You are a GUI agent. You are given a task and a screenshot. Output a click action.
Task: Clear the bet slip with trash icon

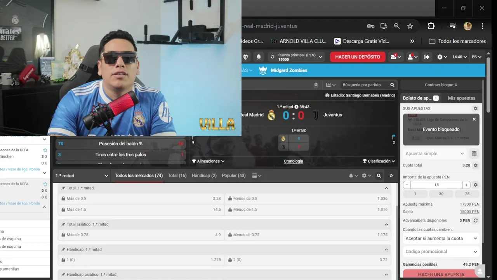click(474, 154)
